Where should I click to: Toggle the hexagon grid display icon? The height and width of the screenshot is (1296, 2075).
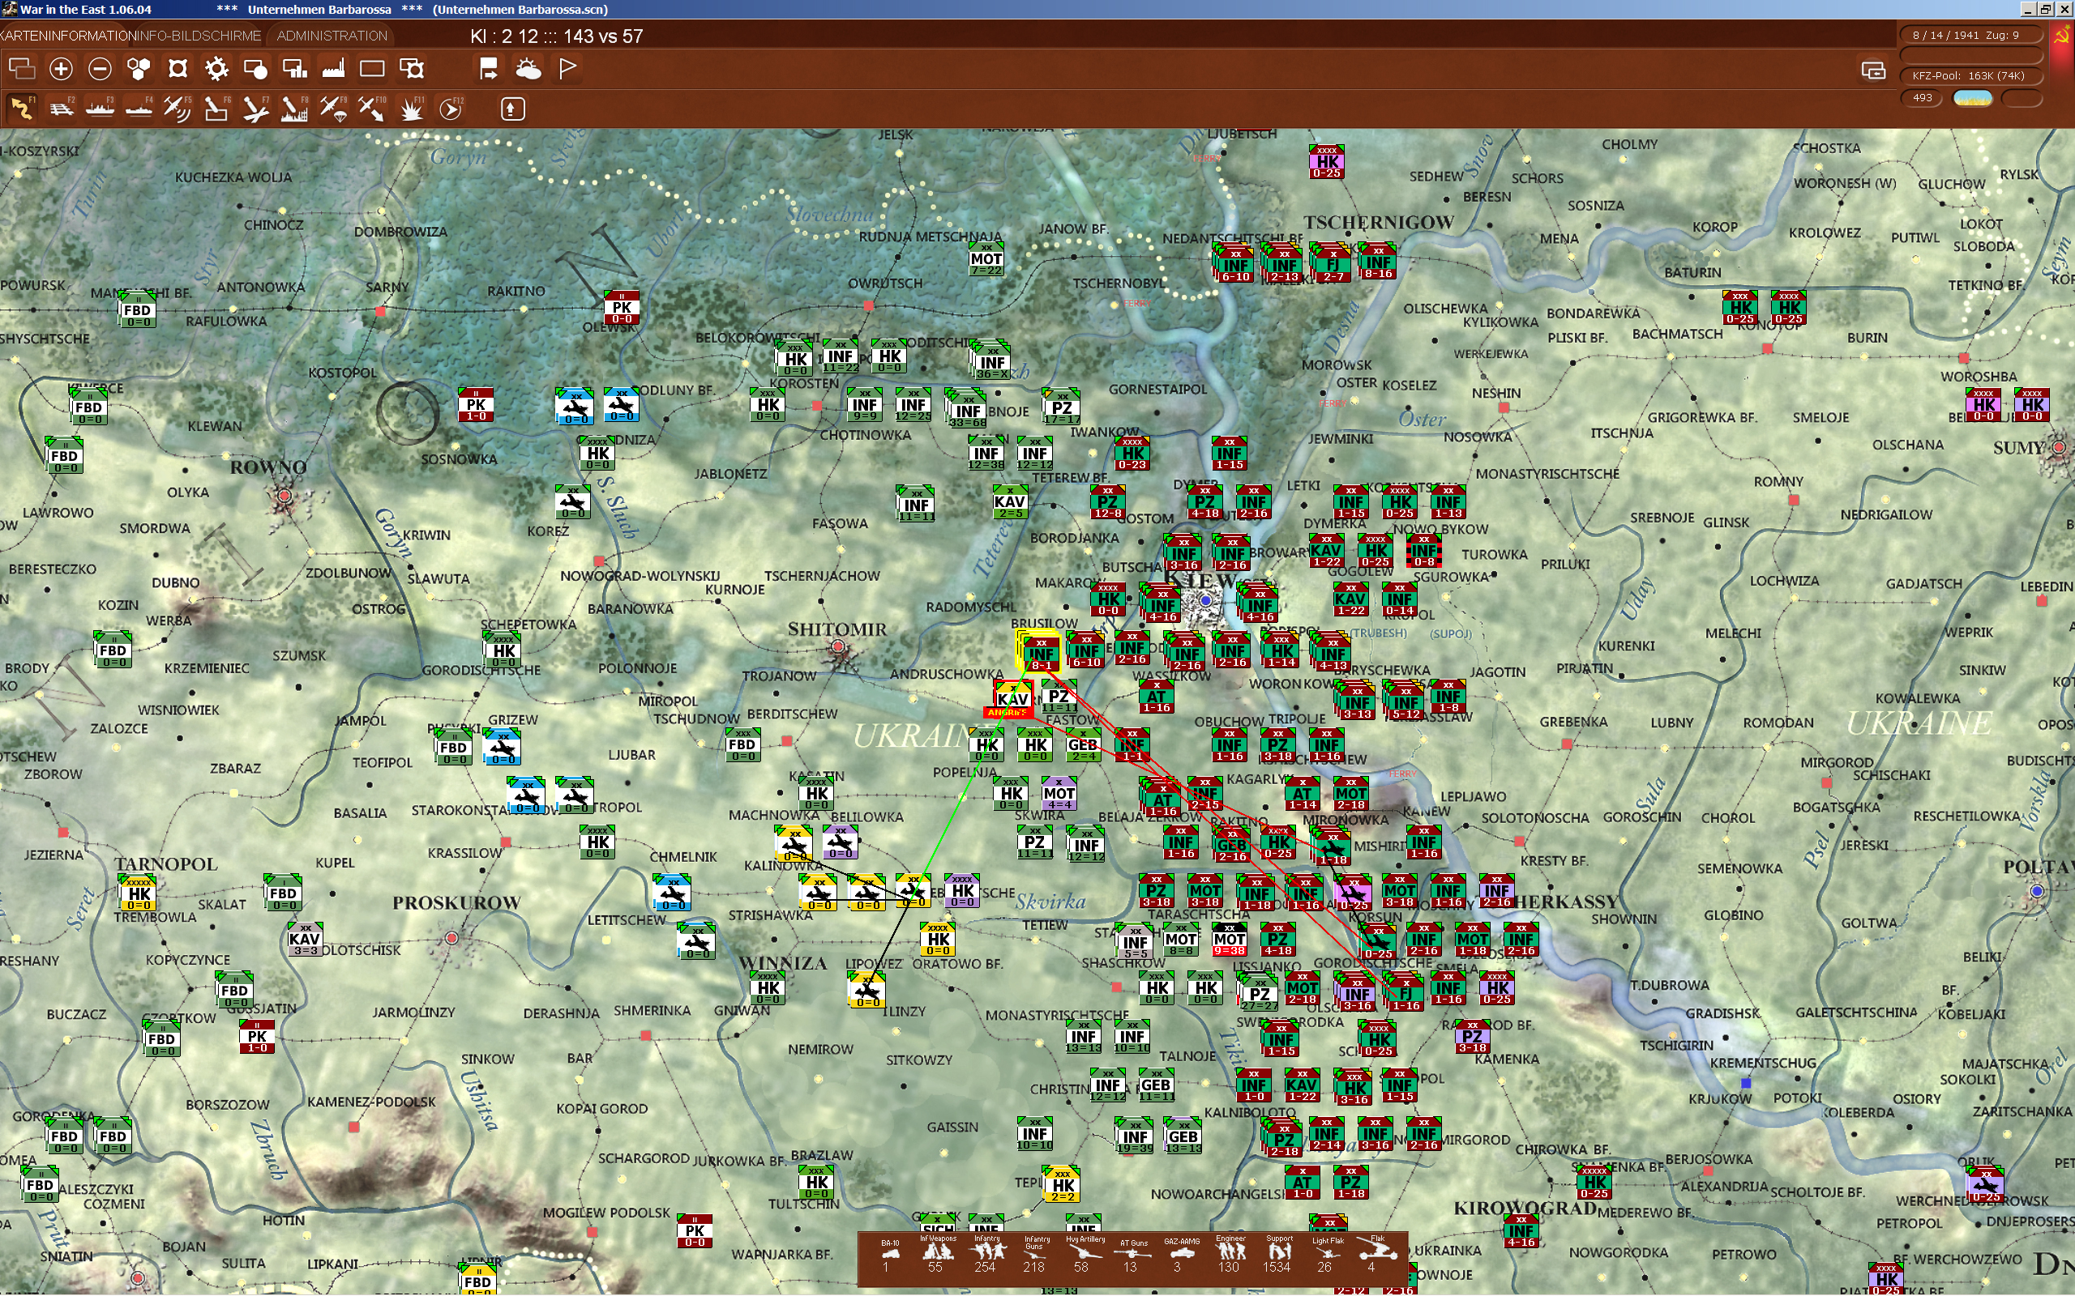coord(139,69)
